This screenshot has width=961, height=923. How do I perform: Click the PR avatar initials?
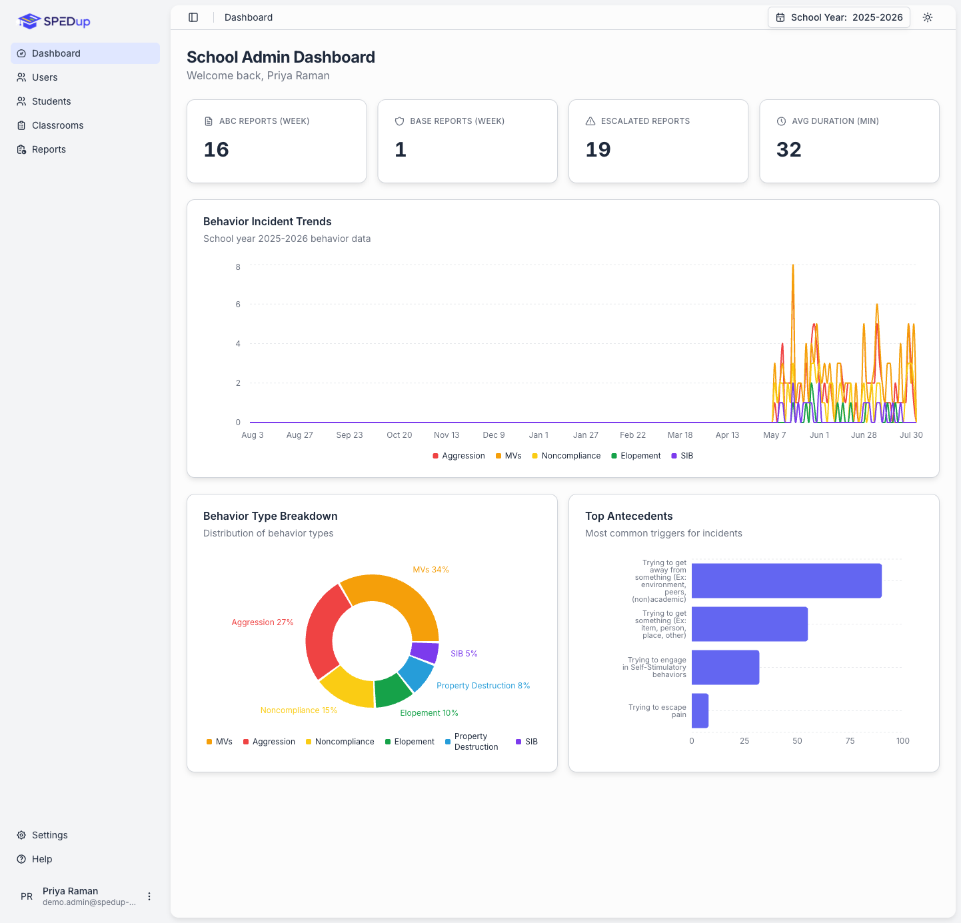tap(27, 896)
